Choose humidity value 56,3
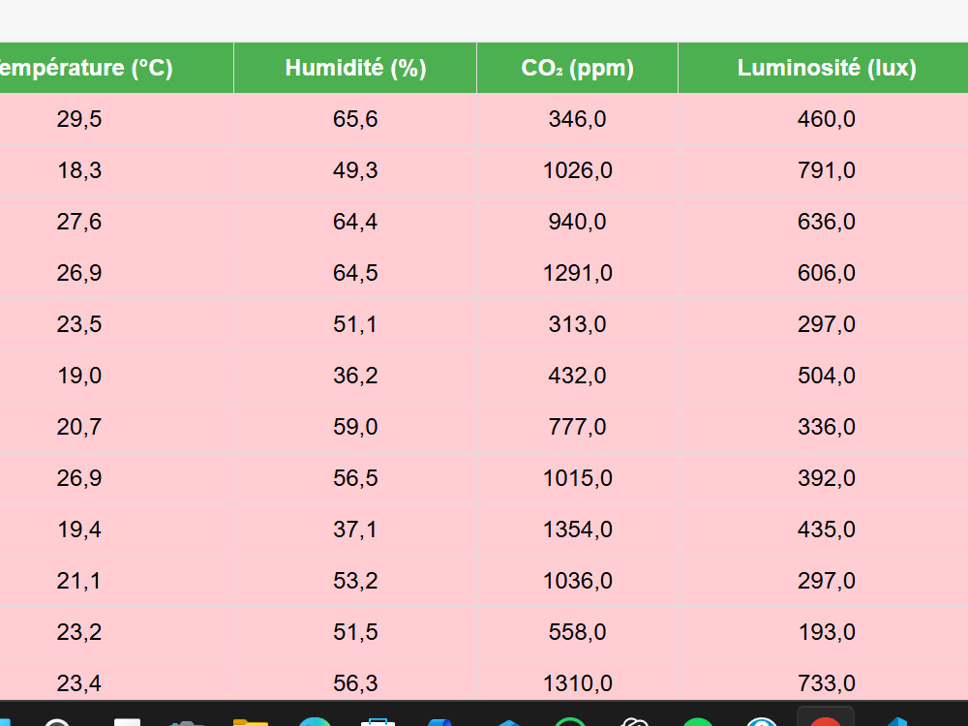Screen dimensions: 968x726 355,682
